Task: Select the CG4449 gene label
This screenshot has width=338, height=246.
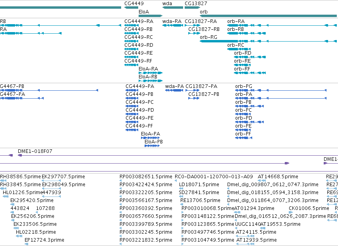Action: 134,4
